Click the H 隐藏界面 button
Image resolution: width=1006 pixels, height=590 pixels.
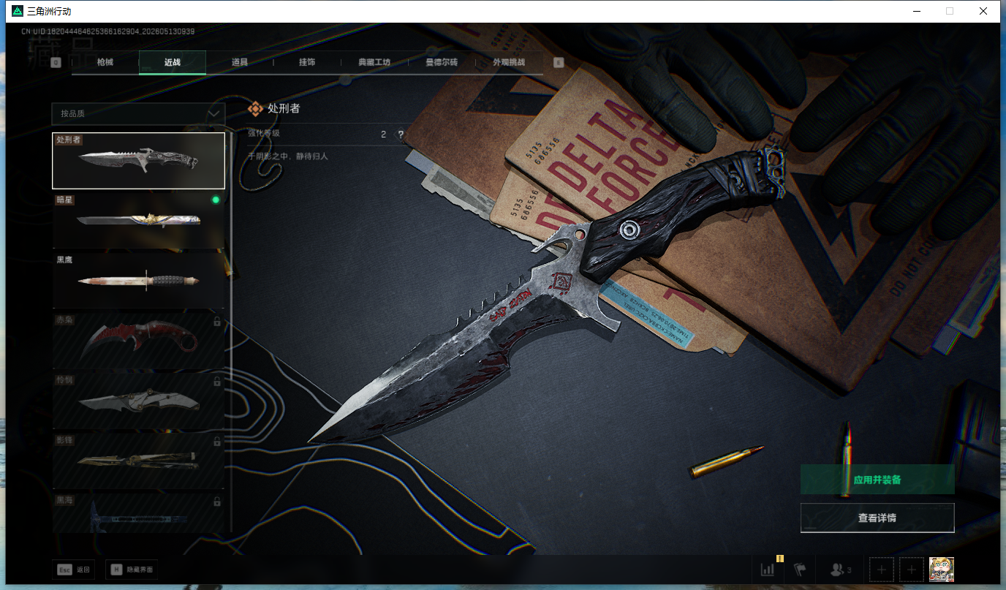[x=132, y=570]
